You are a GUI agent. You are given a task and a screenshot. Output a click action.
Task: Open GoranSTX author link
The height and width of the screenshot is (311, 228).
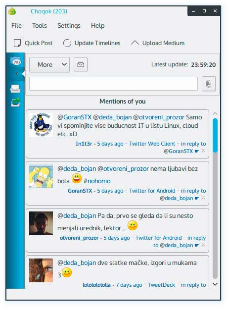(x=80, y=191)
